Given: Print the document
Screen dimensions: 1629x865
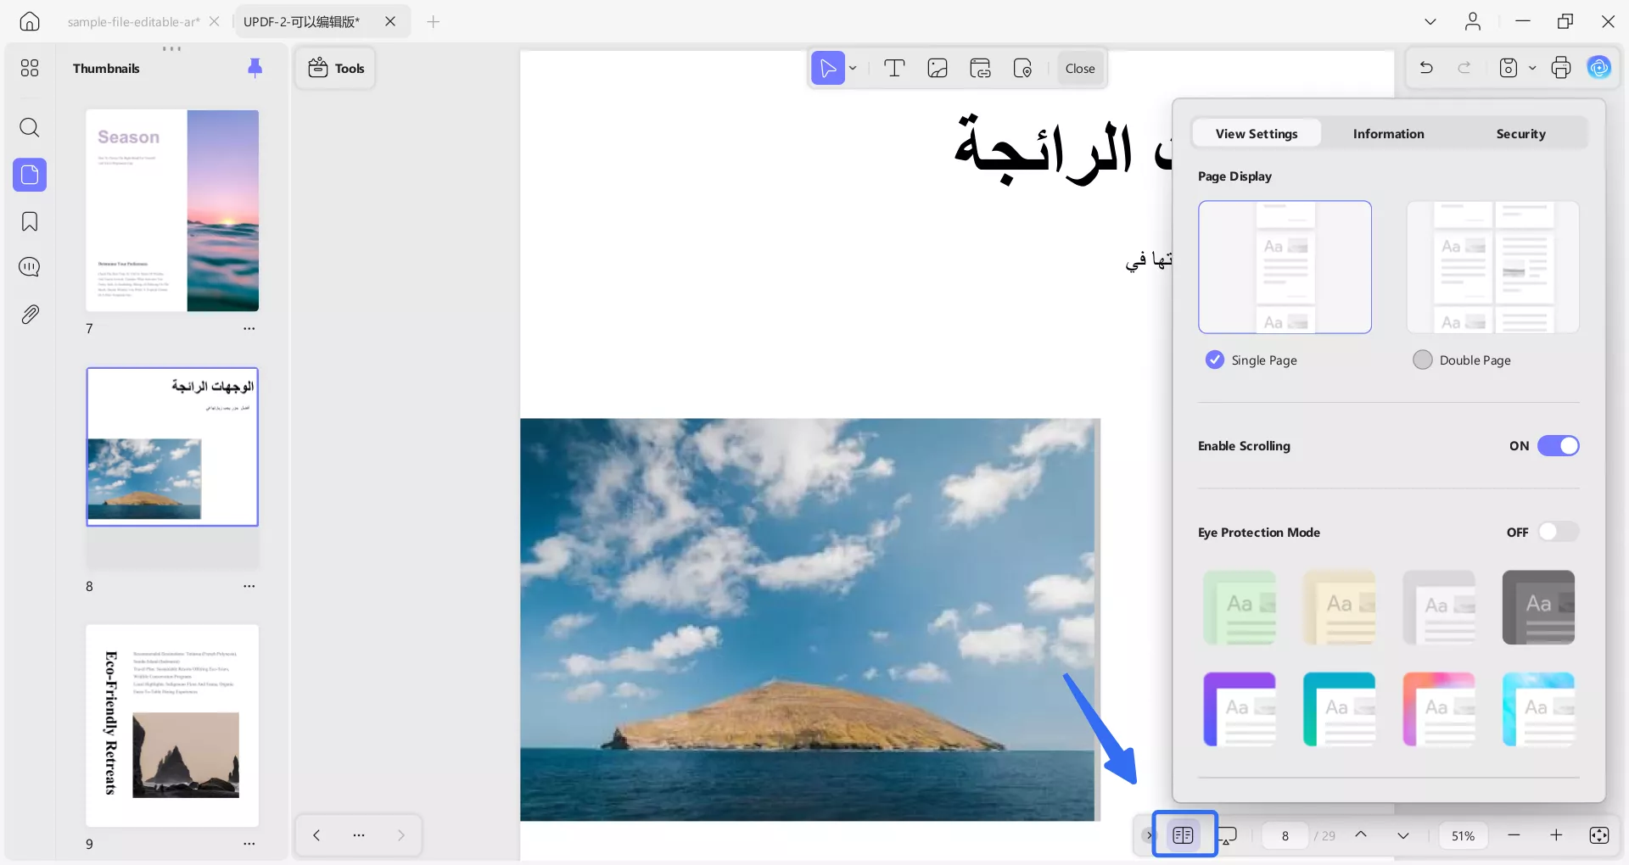Looking at the screenshot, I should [1561, 68].
